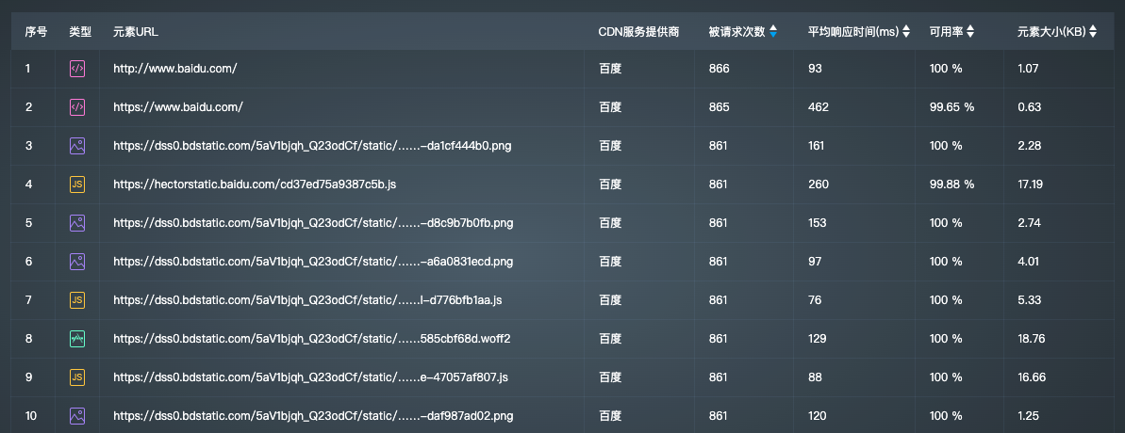Select the response time value 120

tap(818, 416)
